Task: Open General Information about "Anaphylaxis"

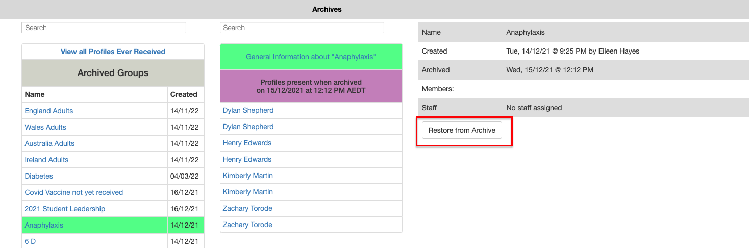Action: coord(311,57)
